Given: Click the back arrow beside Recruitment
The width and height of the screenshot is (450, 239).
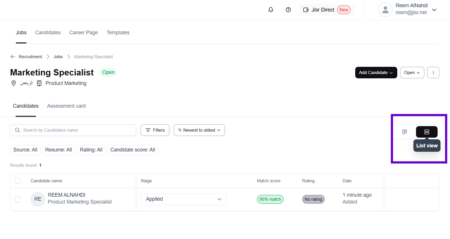Looking at the screenshot, I should [x=13, y=57].
